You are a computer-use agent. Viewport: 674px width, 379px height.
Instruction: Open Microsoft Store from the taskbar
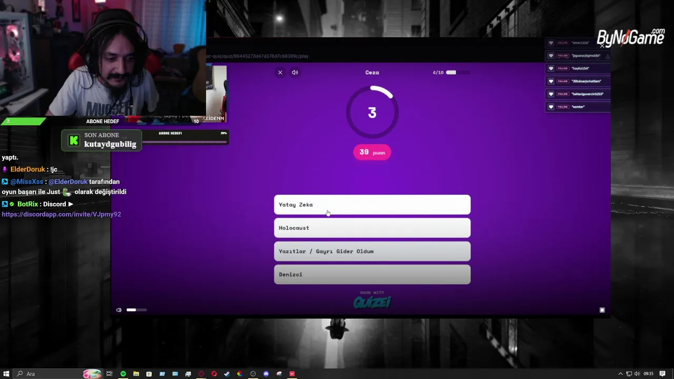point(149,374)
